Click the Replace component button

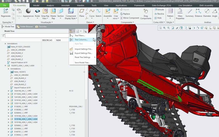tap(125, 14)
